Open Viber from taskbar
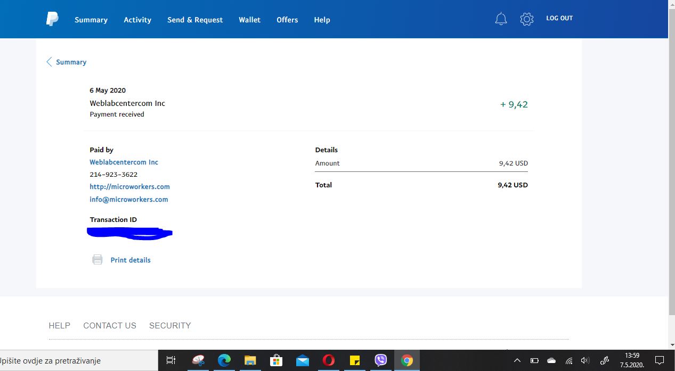The width and height of the screenshot is (675, 371). pyautogui.click(x=380, y=360)
